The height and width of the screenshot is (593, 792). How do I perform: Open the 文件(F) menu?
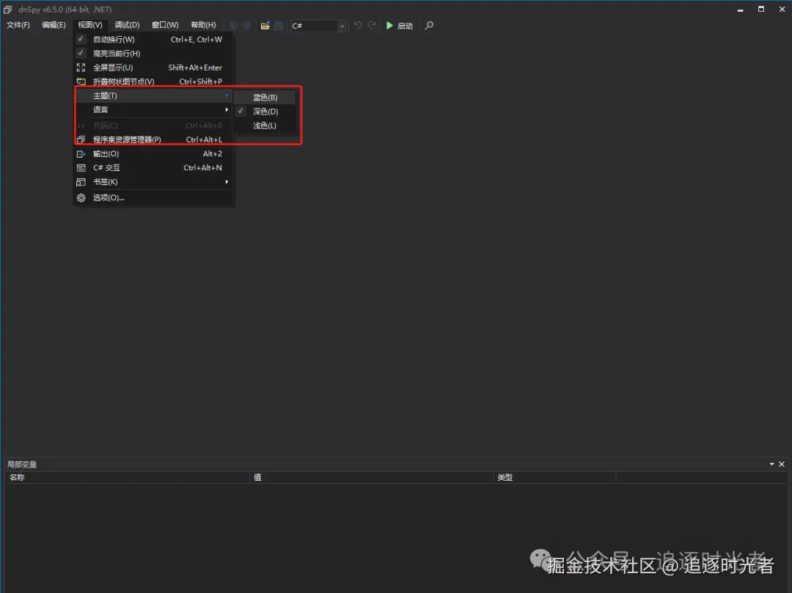click(18, 25)
